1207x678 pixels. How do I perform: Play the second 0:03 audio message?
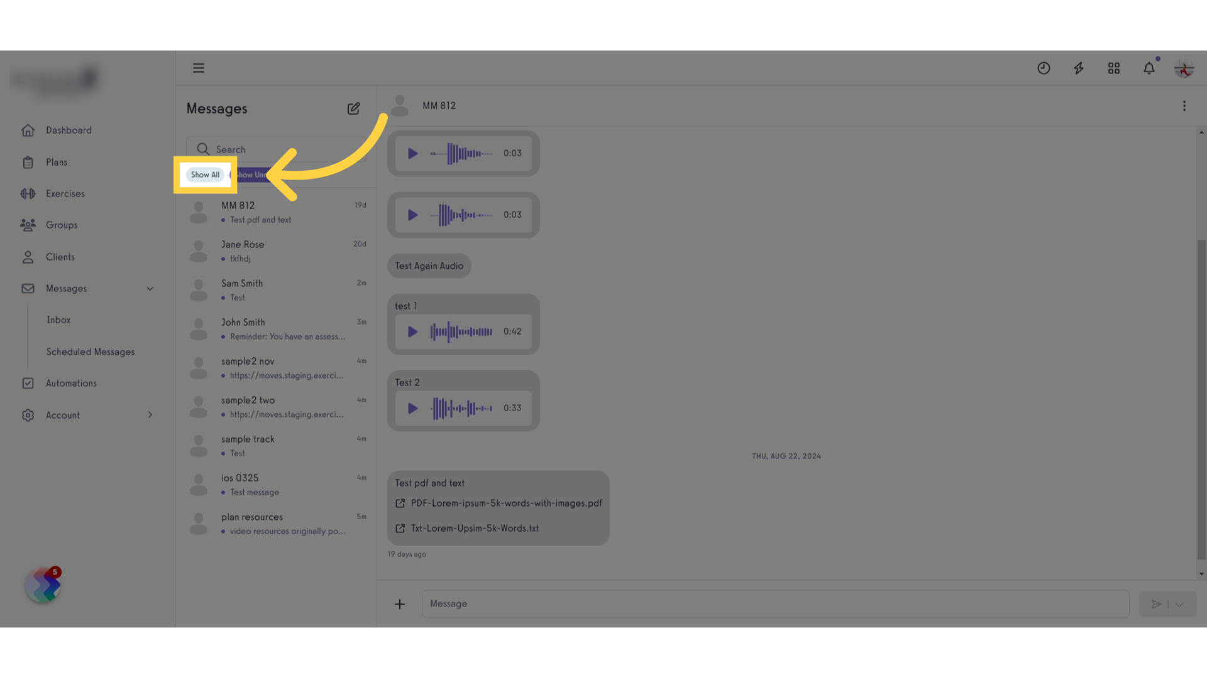point(412,215)
